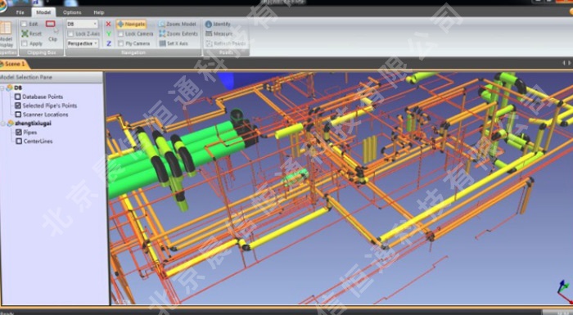Open the Perspective view dropdown
The height and width of the screenshot is (315, 573).
[x=83, y=43]
